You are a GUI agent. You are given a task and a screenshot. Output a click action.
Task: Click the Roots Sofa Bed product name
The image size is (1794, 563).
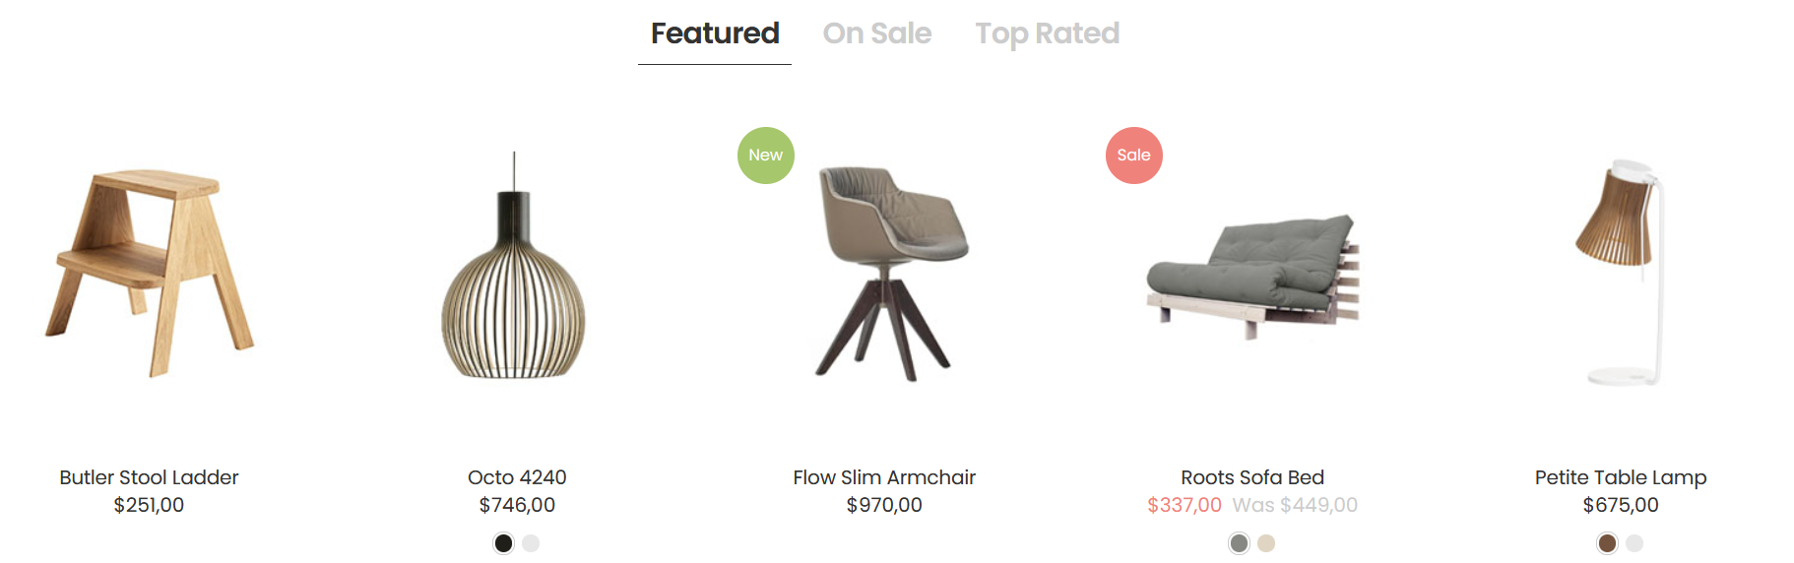pos(1252,477)
